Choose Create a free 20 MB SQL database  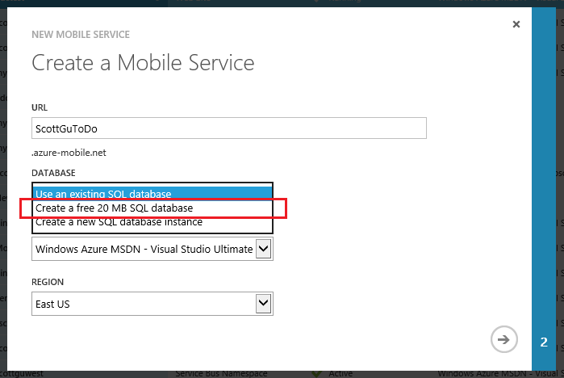152,208
